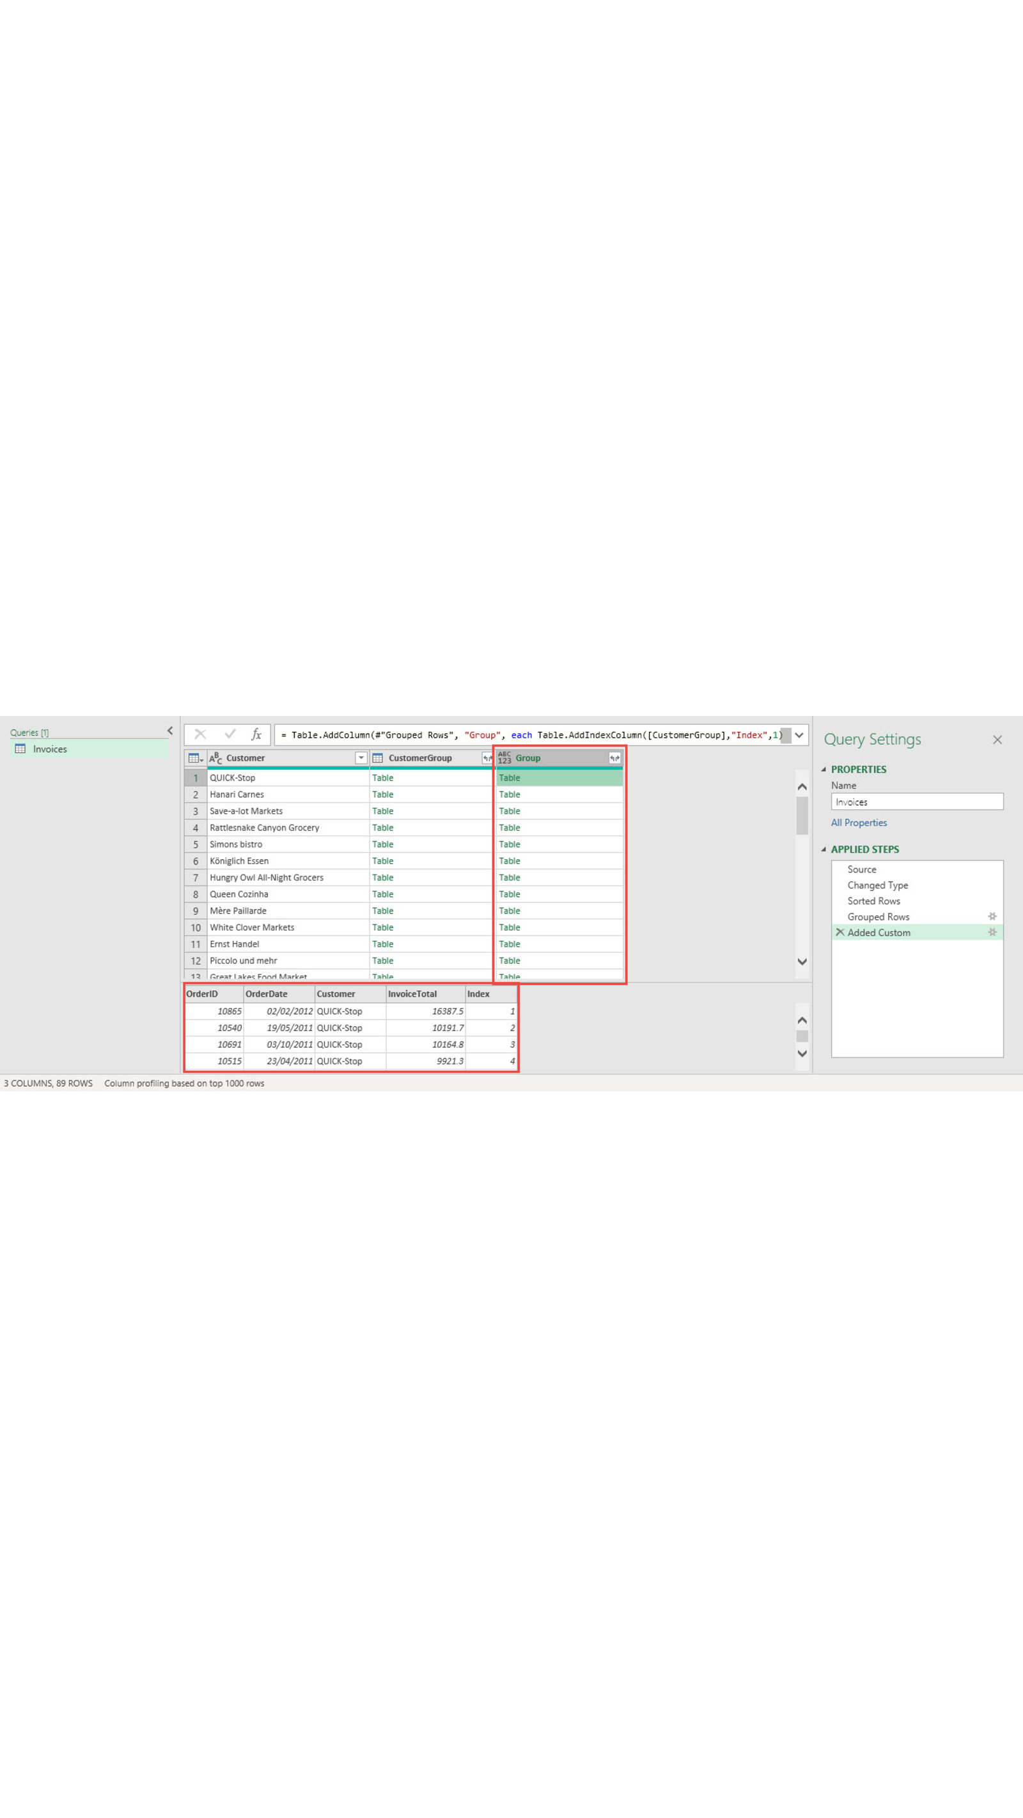
Task: Select the Changed Type applied step
Action: click(878, 885)
